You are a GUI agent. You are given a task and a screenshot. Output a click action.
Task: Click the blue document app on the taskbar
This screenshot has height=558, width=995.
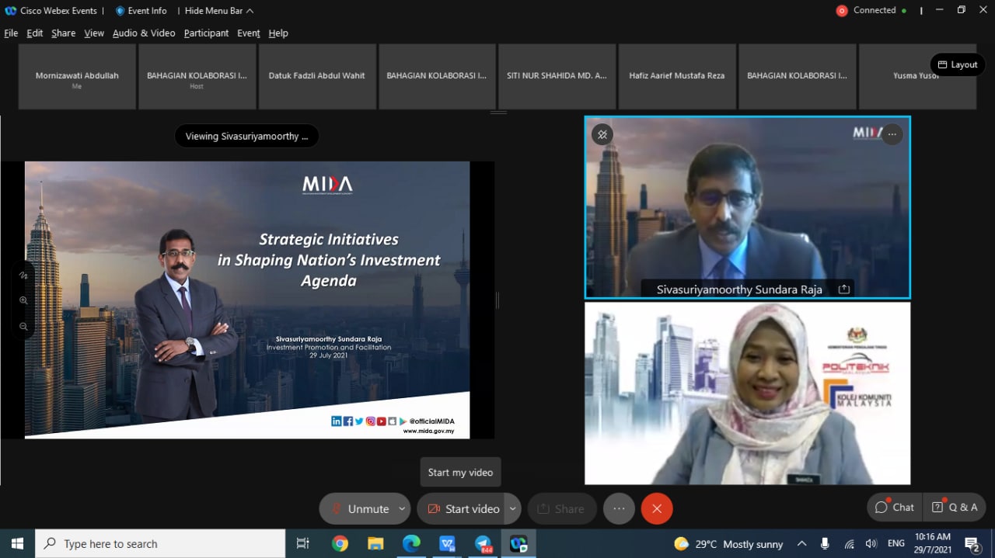(x=447, y=543)
